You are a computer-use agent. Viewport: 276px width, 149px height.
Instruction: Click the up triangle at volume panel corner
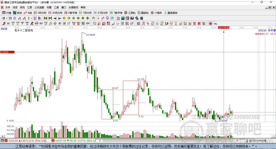2,136
